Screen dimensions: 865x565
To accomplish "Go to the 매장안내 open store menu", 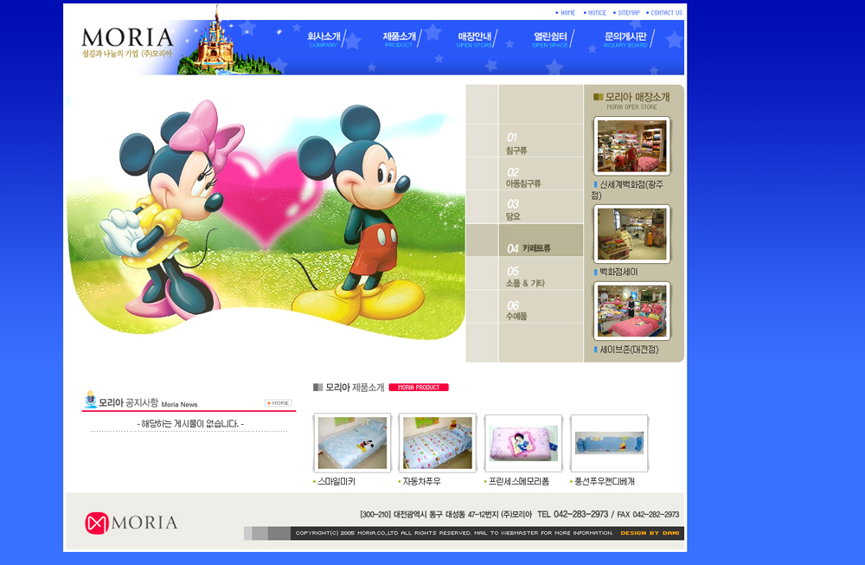I will [x=474, y=38].
